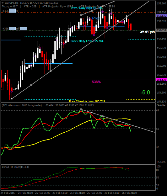
Task: Click the Stochastic level 80 axis label
Action: (158, 170)
